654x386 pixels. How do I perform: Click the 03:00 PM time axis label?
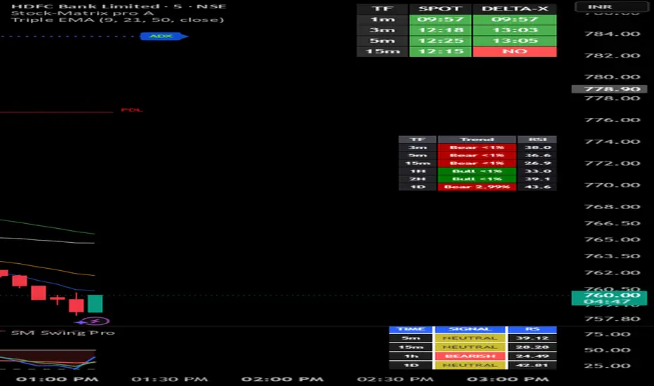[x=507, y=379]
